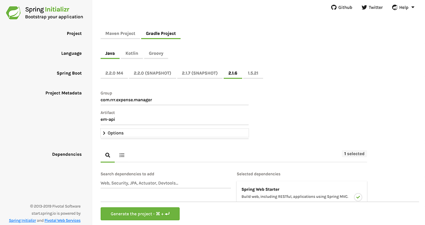Click the Spring Web Starter title
The height and width of the screenshot is (225, 425).
click(x=260, y=189)
